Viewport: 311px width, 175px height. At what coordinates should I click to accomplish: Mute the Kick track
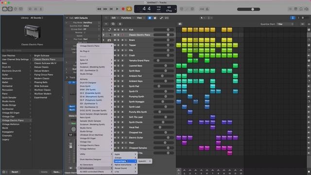[115, 30]
